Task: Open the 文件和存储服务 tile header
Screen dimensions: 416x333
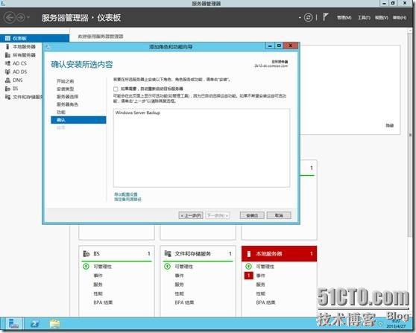Action: [x=198, y=253]
